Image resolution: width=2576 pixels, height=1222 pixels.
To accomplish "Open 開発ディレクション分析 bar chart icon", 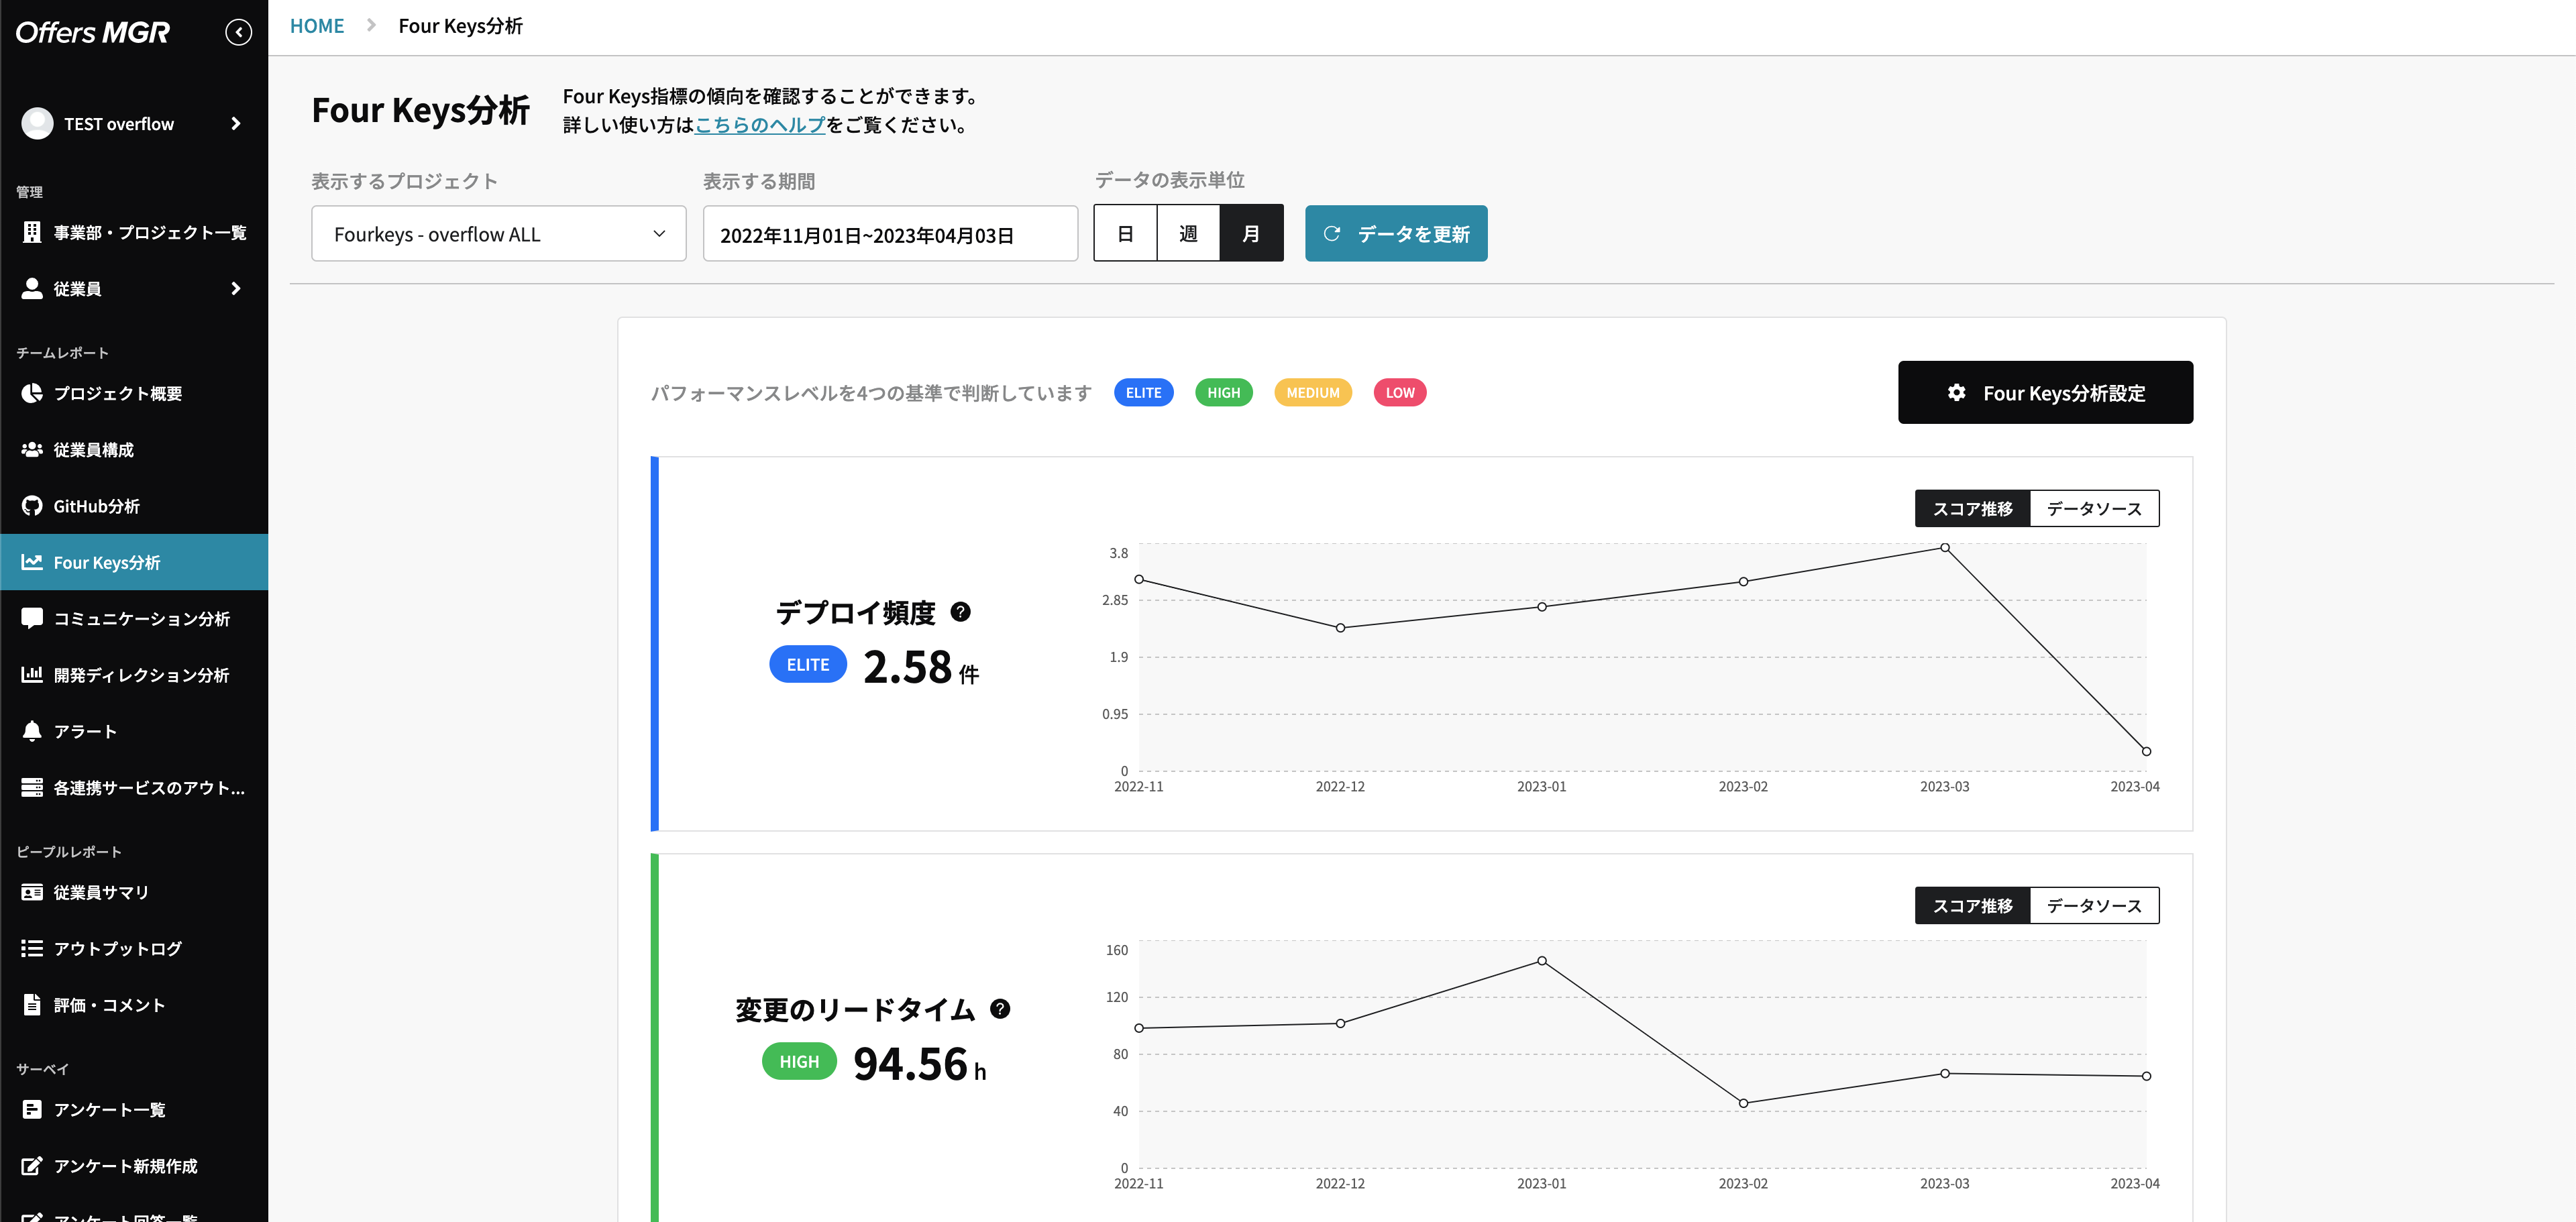I will pyautogui.click(x=32, y=674).
